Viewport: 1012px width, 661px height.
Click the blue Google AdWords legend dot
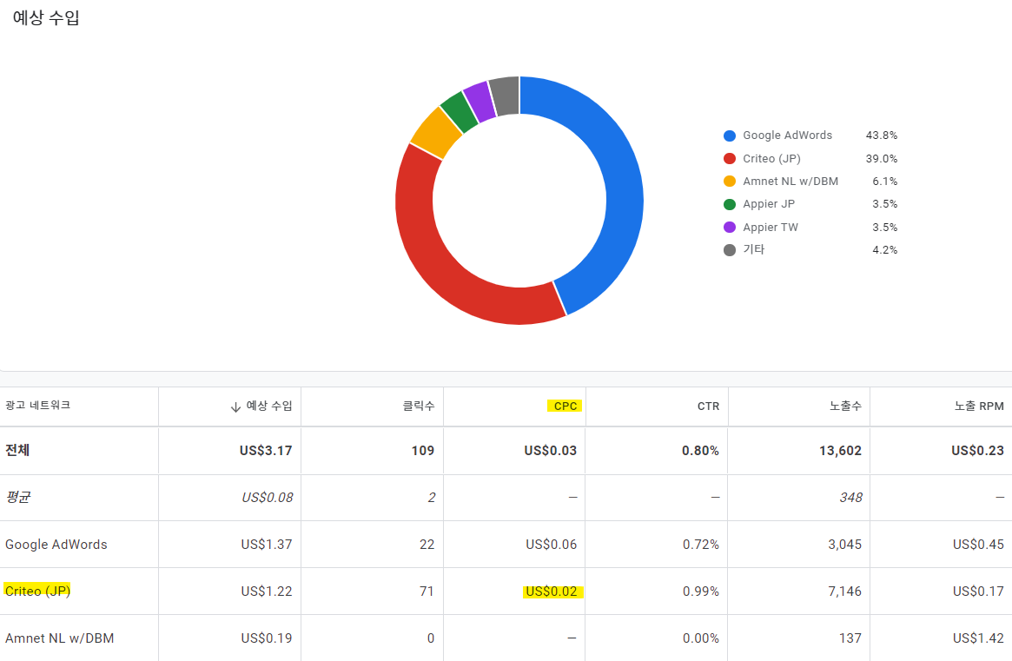[730, 136]
